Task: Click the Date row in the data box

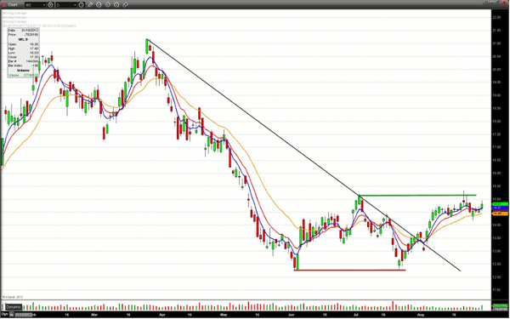Action: tap(23, 31)
